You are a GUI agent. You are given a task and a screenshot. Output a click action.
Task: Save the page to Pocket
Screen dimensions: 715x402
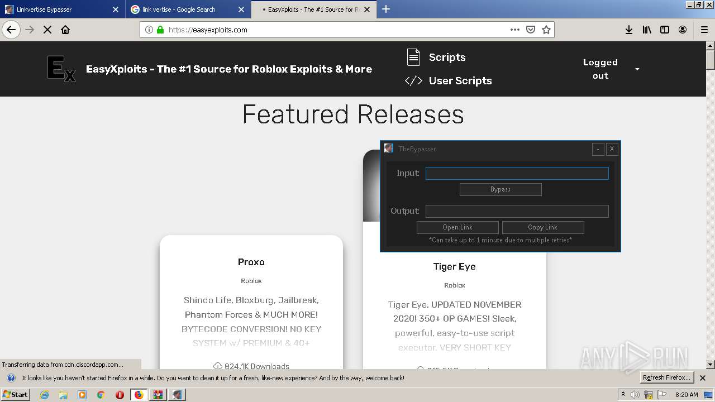pyautogui.click(x=531, y=30)
